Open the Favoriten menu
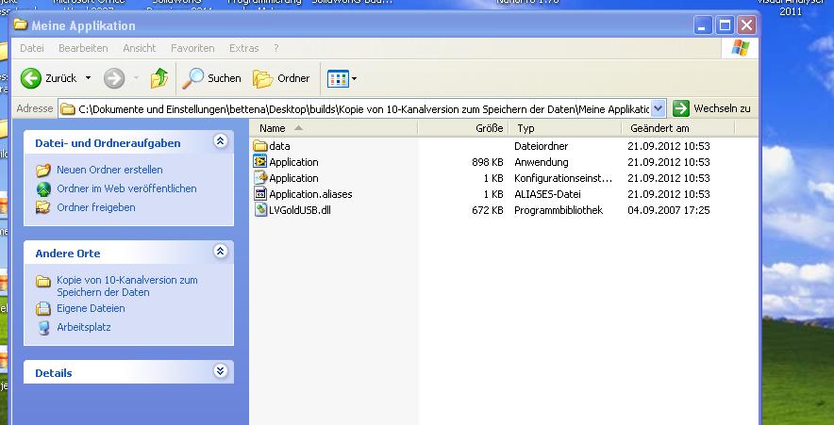This screenshot has width=834, height=425. pos(192,48)
